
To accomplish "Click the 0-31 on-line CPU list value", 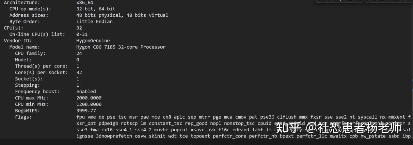I will tap(82, 34).
